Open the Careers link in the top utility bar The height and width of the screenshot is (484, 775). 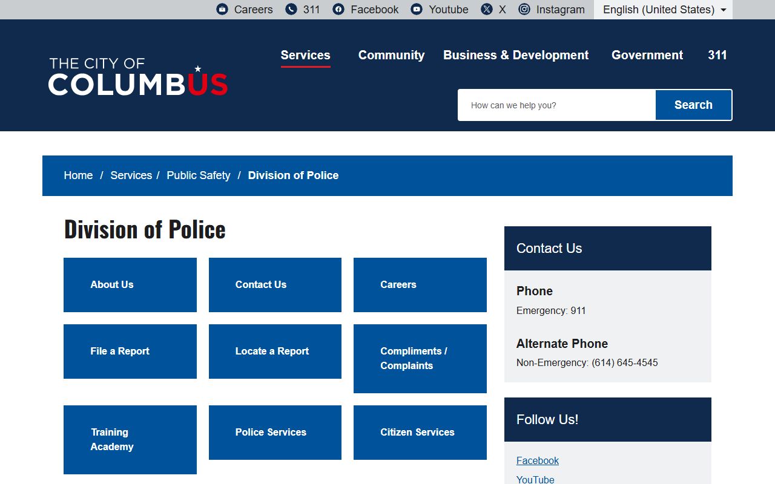coord(253,10)
